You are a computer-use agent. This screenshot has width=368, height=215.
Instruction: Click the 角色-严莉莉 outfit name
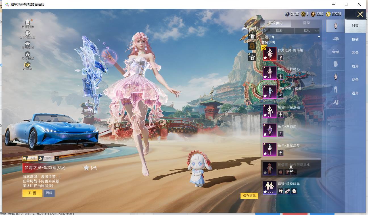tap(287, 127)
